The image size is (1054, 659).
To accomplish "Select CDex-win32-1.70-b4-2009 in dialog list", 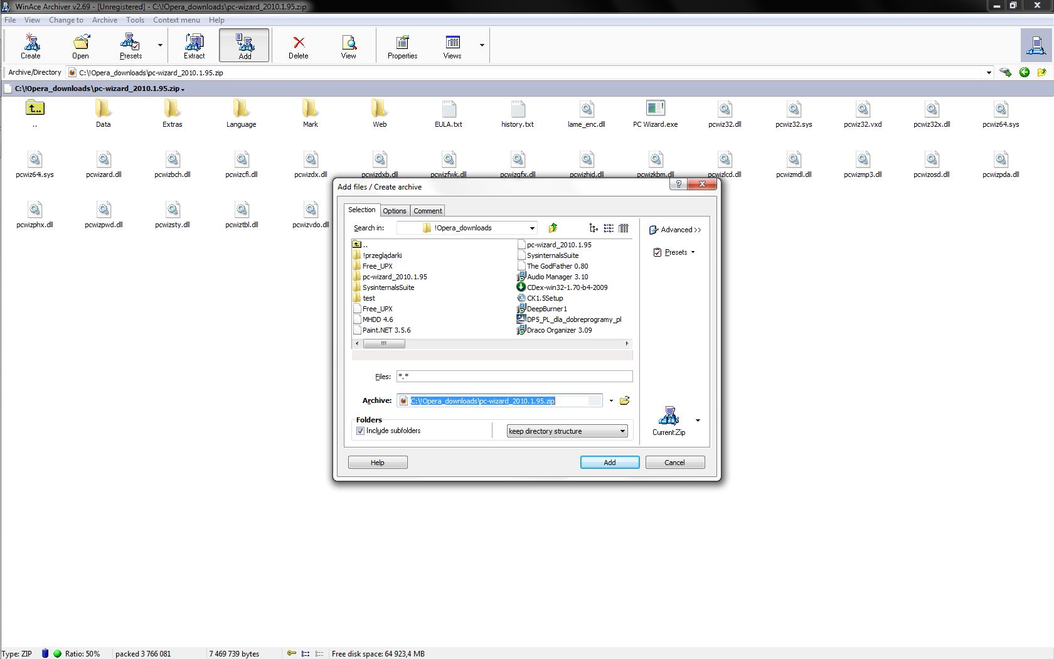I will click(x=562, y=287).
